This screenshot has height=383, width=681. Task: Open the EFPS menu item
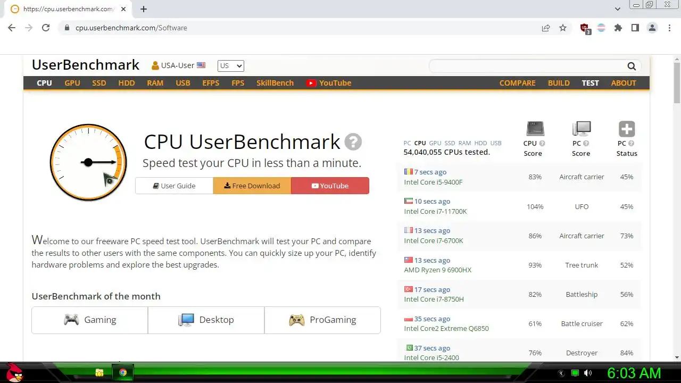point(211,83)
